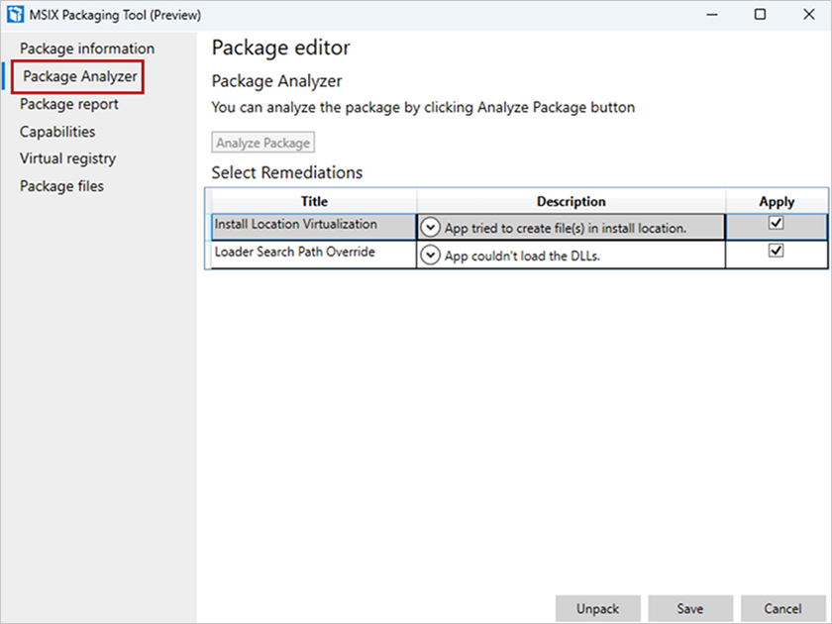Open the Package files section
This screenshot has height=624, width=832.
click(x=61, y=186)
